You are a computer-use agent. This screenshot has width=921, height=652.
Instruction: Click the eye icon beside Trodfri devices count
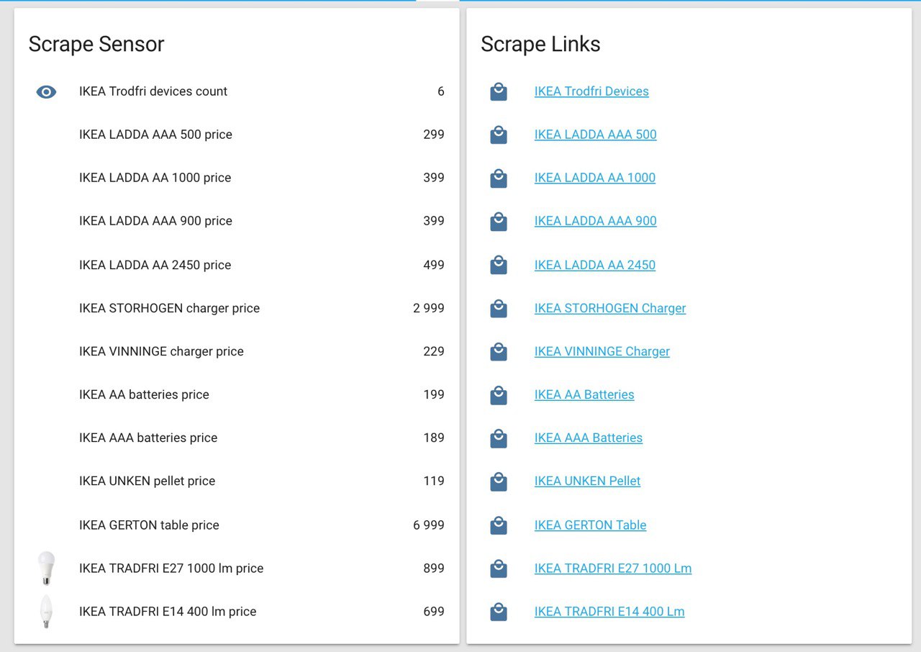pyautogui.click(x=46, y=91)
